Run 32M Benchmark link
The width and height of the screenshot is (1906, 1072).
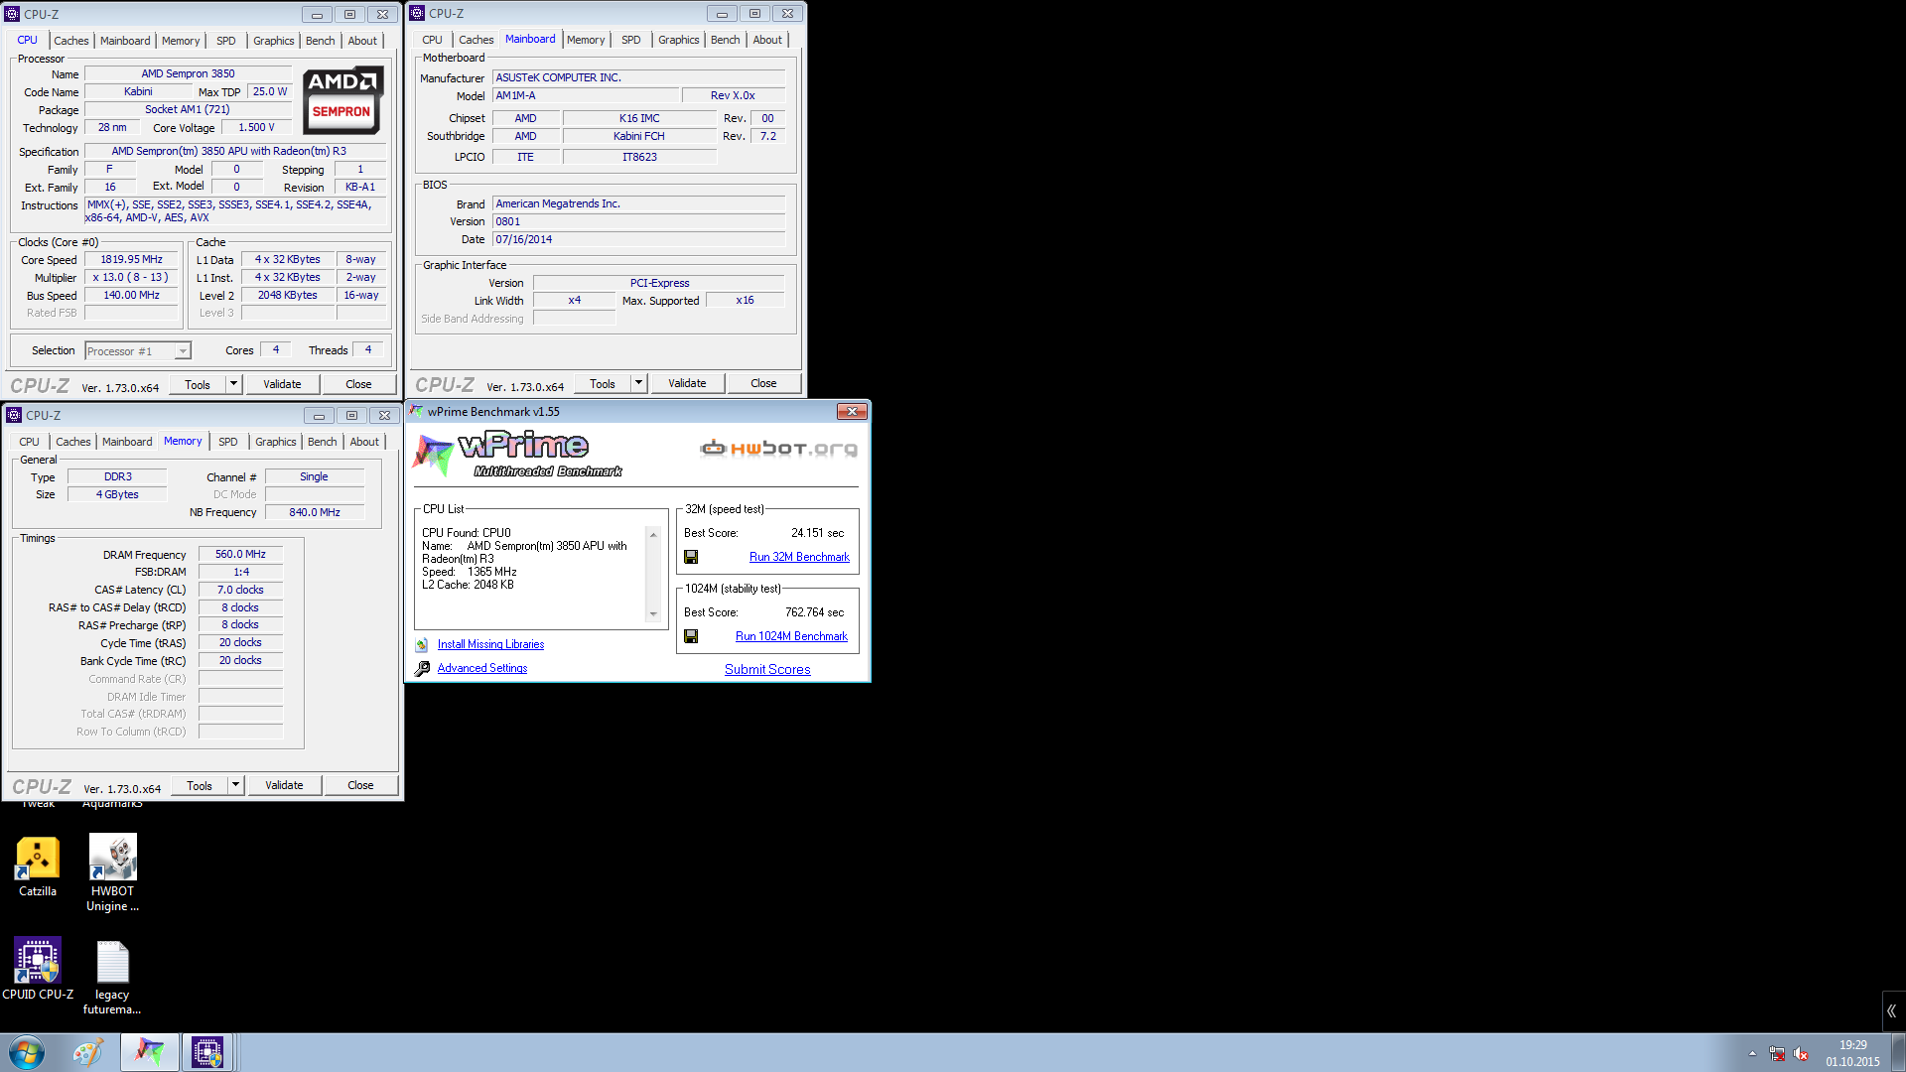[799, 557]
